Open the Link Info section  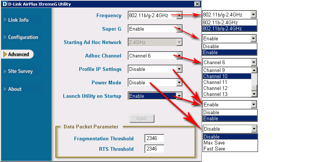(x=18, y=20)
